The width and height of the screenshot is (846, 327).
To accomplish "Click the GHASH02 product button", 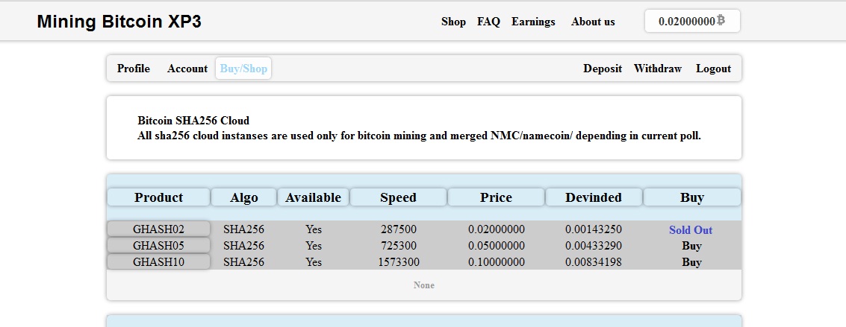I will click(158, 229).
